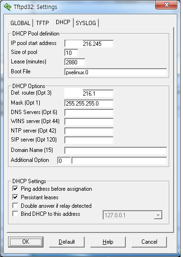Click the DHCP Options group label
Image resolution: width=183 pixels, height=257 pixels.
pos(29,86)
